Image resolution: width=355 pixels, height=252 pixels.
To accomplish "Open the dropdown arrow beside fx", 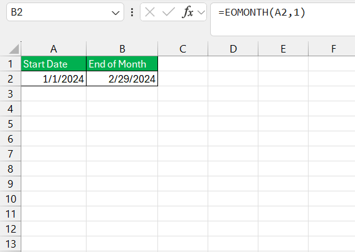I will [201, 13].
